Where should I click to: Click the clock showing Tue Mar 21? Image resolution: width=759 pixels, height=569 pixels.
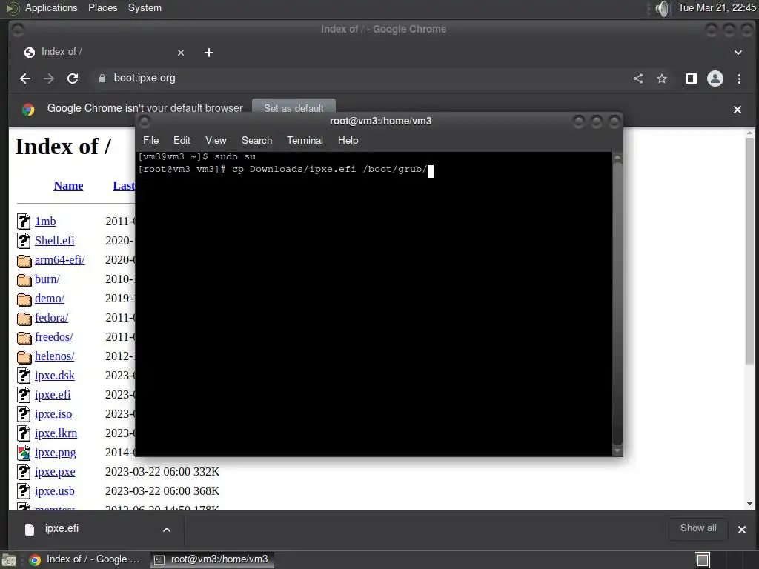coord(717,7)
